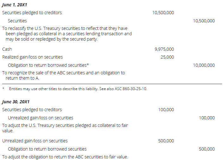Click the 500,000 credit amount
Screen dimensions: 223x160
(207, 149)
